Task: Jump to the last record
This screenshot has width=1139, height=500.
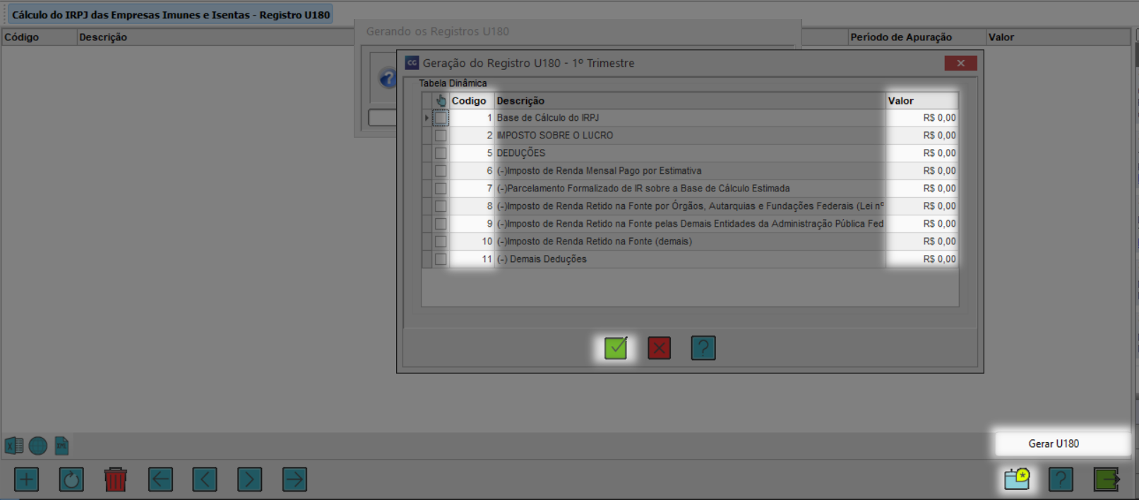Action: pyautogui.click(x=294, y=480)
